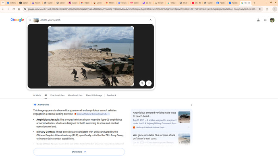Image resolution: width=278 pixels, height=156 pixels.
Task: Open AI Overview three-dot options
Action: tap(191, 105)
